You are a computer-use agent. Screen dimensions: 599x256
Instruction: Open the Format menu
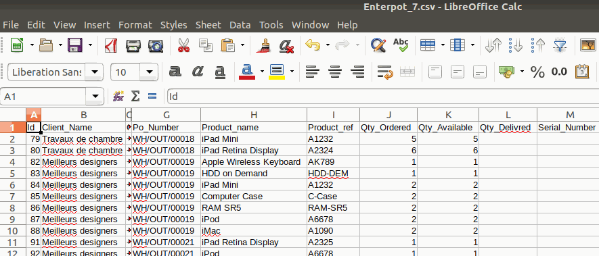[135, 25]
